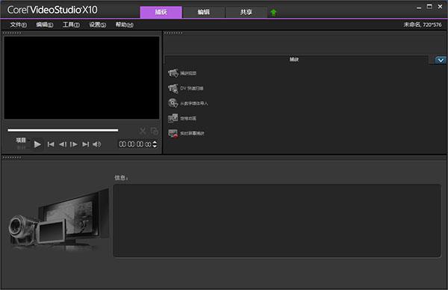
Task: Switch to the 捕获 (Capture) step tab
Action: pyautogui.click(x=161, y=12)
